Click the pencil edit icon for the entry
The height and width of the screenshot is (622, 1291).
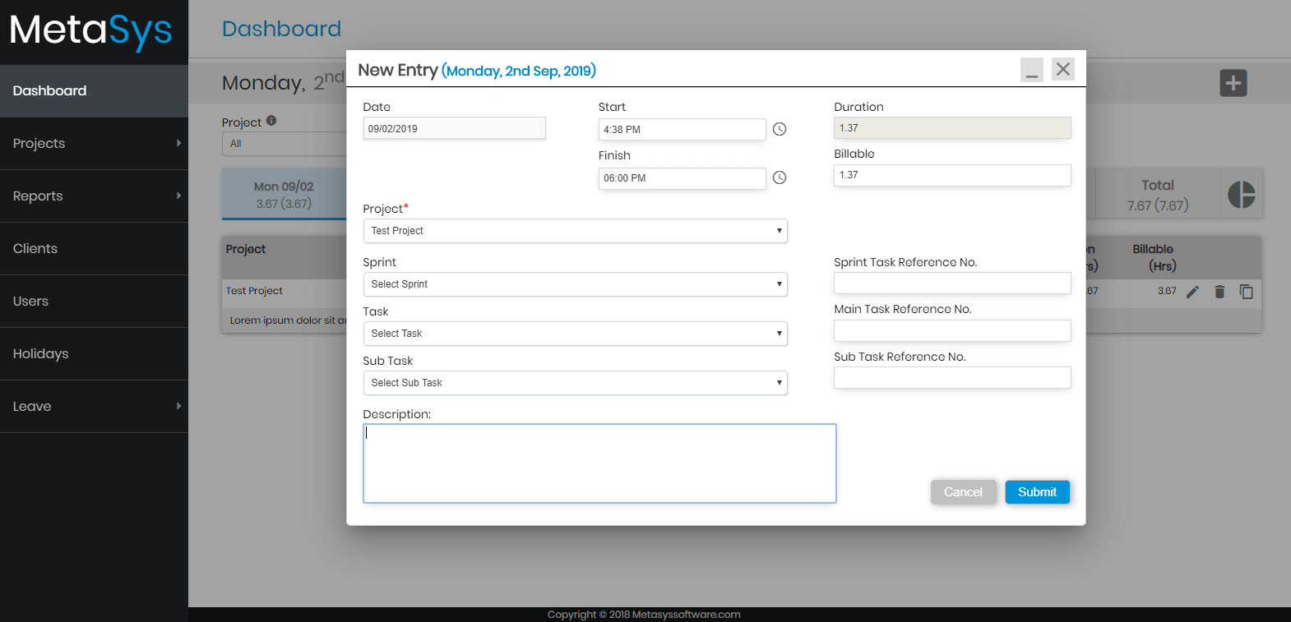tap(1192, 292)
